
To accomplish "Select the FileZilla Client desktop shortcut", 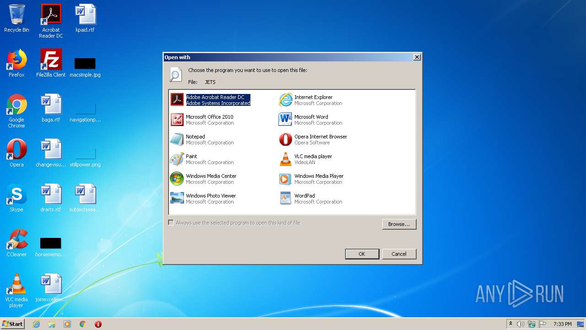I will point(51,63).
